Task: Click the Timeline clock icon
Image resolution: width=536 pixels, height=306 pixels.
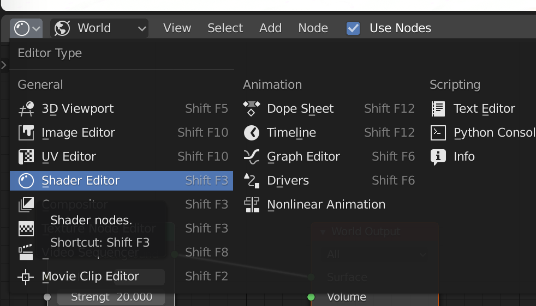Action: [252, 133]
